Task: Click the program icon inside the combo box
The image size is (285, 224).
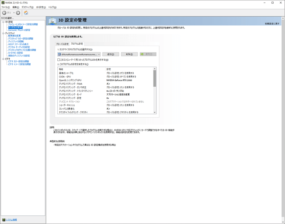Action: (x=59, y=54)
